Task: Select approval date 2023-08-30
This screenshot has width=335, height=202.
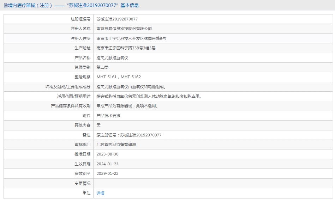Action: tap(107, 154)
